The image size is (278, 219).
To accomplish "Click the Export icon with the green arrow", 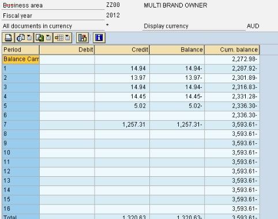I will pos(40,38).
